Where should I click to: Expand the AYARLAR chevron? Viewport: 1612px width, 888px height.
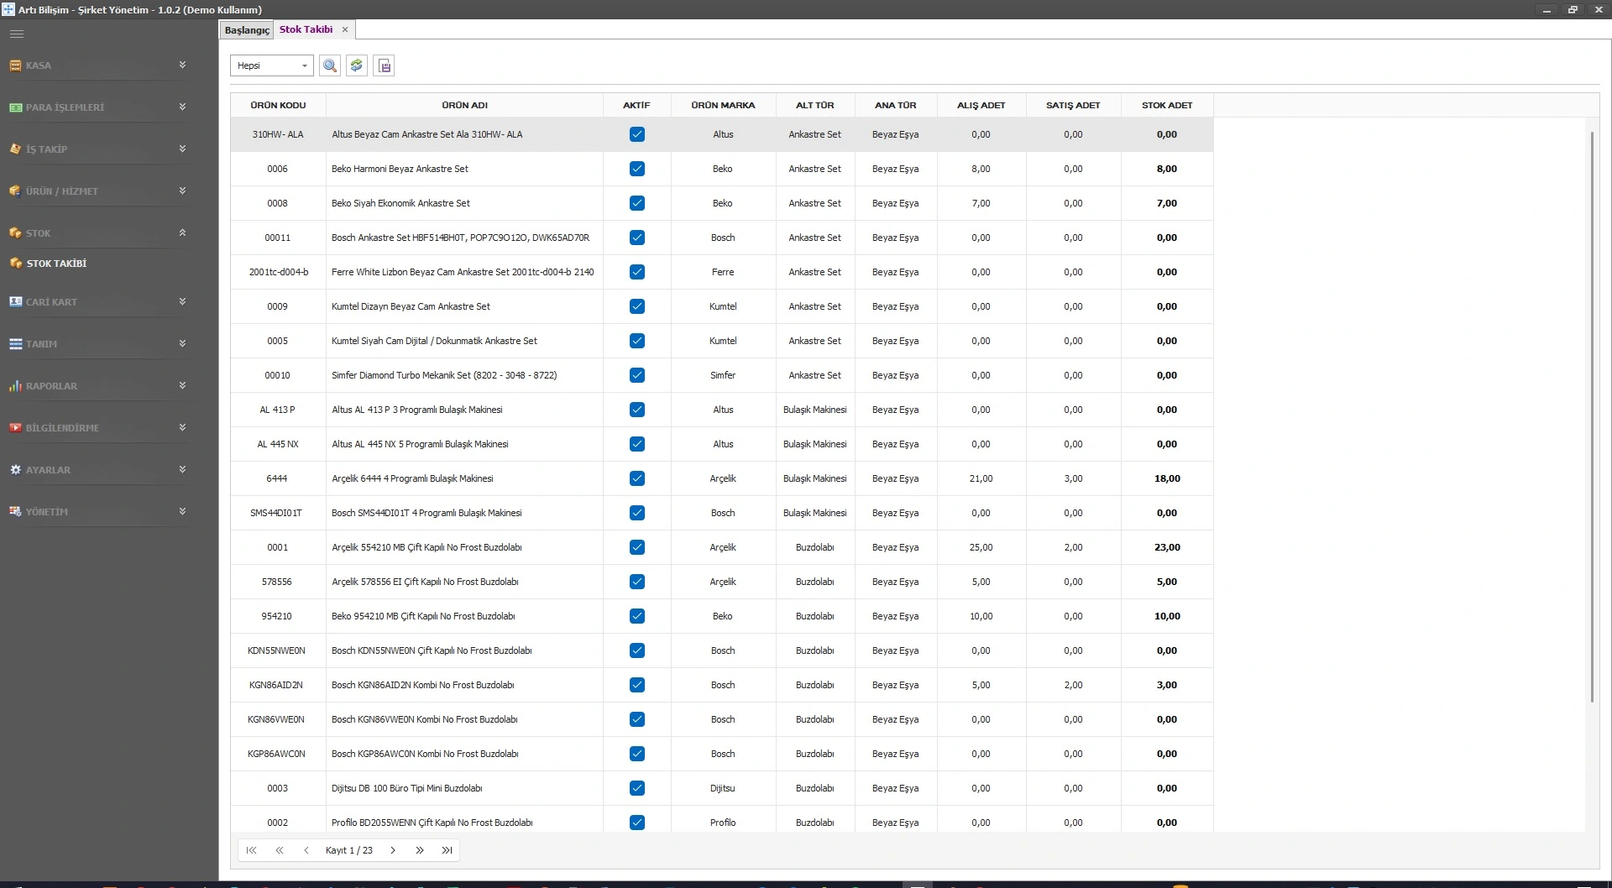pyautogui.click(x=182, y=469)
